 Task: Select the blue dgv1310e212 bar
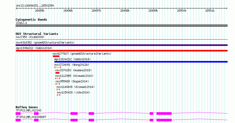pos(141,62)
